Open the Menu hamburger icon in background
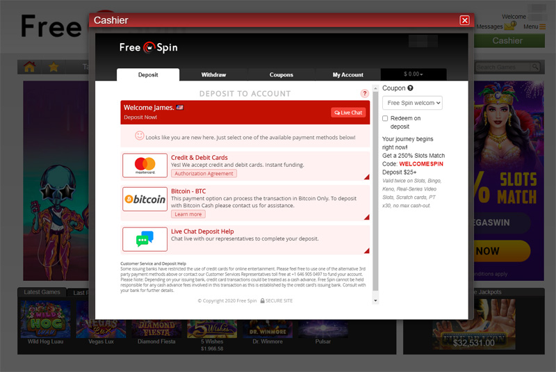556x372 pixels. (x=542, y=26)
